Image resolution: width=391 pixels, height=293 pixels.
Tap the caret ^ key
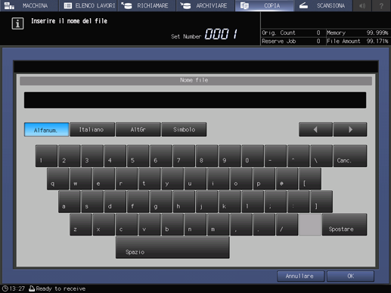[299, 156]
